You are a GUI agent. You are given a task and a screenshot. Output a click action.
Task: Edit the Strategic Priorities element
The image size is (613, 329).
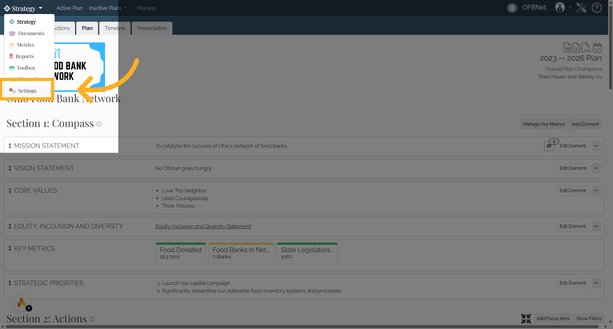tap(573, 283)
